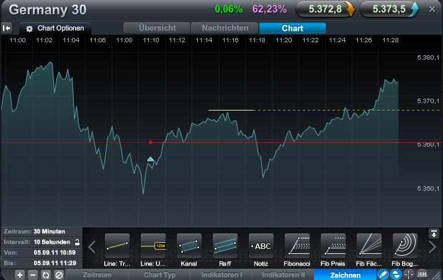Click the 11:08 time axis label
The image size is (443, 280).
[124, 40]
